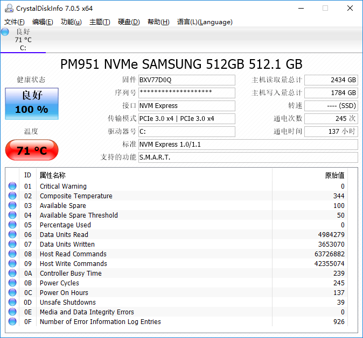Click the status orb for Composite Temperature

(12, 196)
